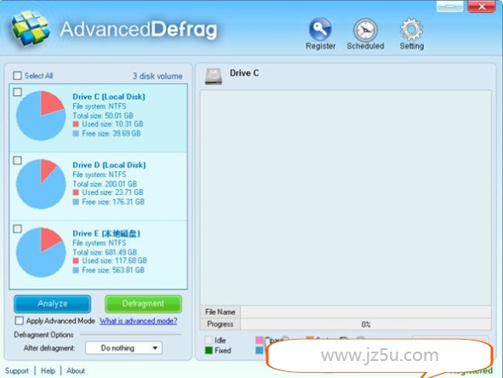Click the green Fixed legend swatch

(209, 351)
